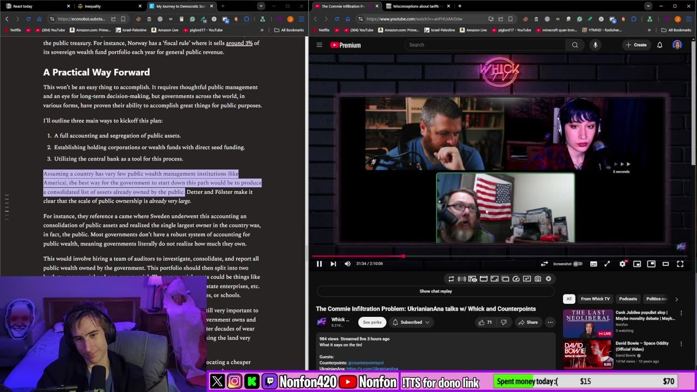
Task: Open enhancer toolbar options gear
Action: [x=548, y=279]
